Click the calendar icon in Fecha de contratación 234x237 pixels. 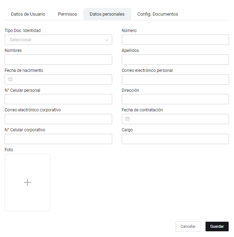click(128, 119)
